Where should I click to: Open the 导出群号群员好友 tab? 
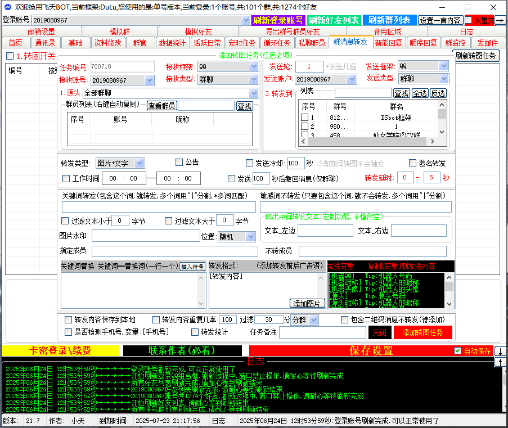pos(293,31)
